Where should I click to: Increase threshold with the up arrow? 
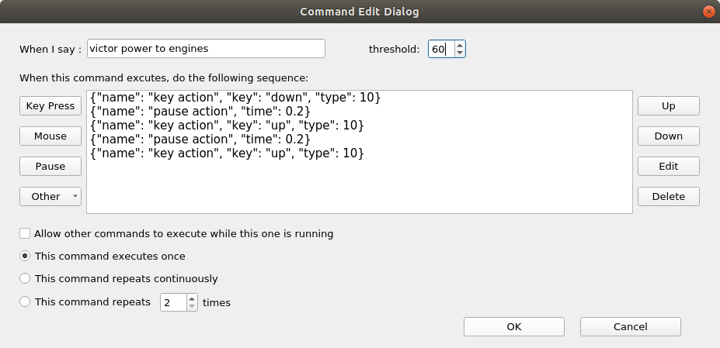460,45
